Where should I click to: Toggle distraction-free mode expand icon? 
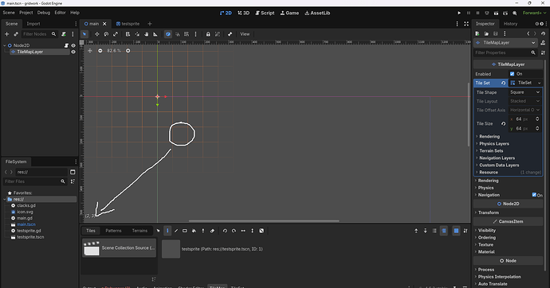pyautogui.click(x=466, y=24)
